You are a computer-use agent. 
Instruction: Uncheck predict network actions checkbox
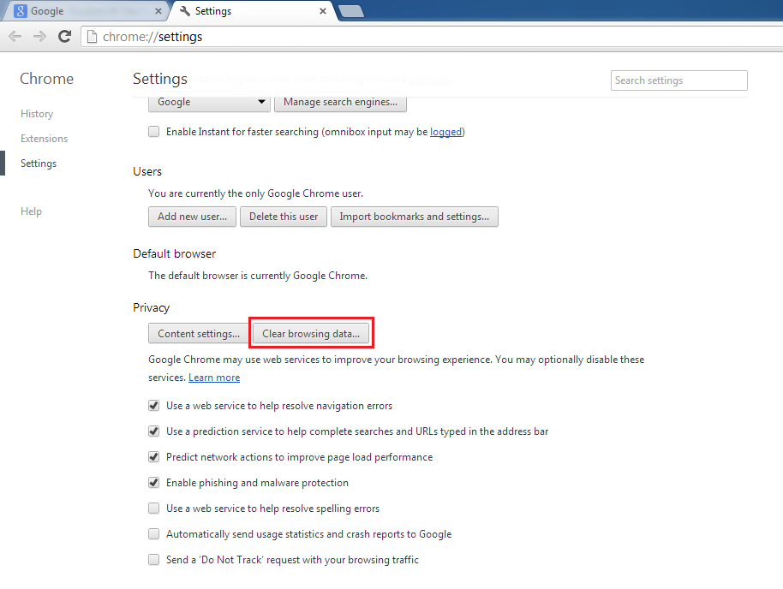coord(154,456)
